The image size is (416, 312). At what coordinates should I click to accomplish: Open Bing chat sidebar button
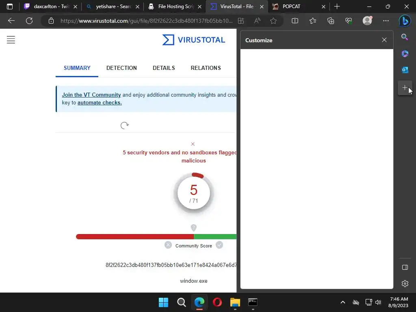coord(405,21)
